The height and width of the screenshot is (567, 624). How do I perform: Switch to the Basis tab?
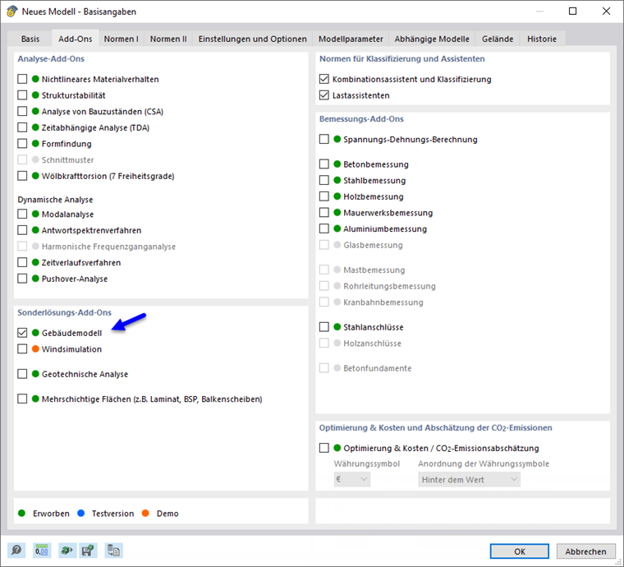point(30,39)
